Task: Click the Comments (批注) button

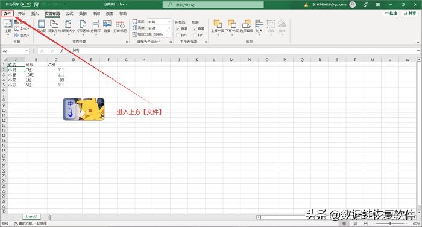Action: 391,13
